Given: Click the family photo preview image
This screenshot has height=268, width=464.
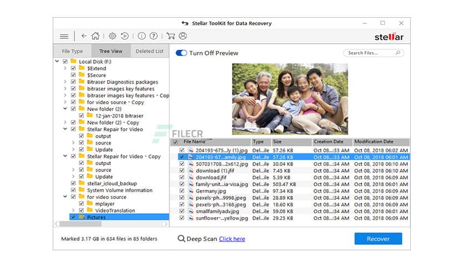Looking at the screenshot, I should coord(290,99).
